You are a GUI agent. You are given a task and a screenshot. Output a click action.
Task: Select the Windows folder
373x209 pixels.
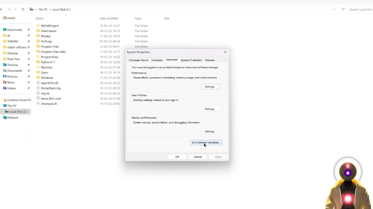click(47, 78)
